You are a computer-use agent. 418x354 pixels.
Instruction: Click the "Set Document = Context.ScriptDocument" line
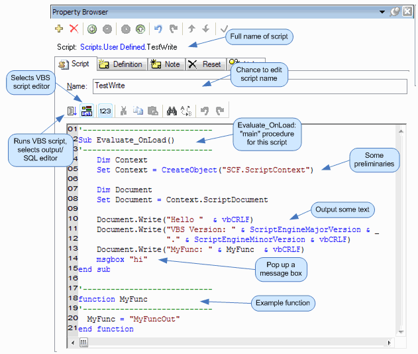[x=182, y=200]
